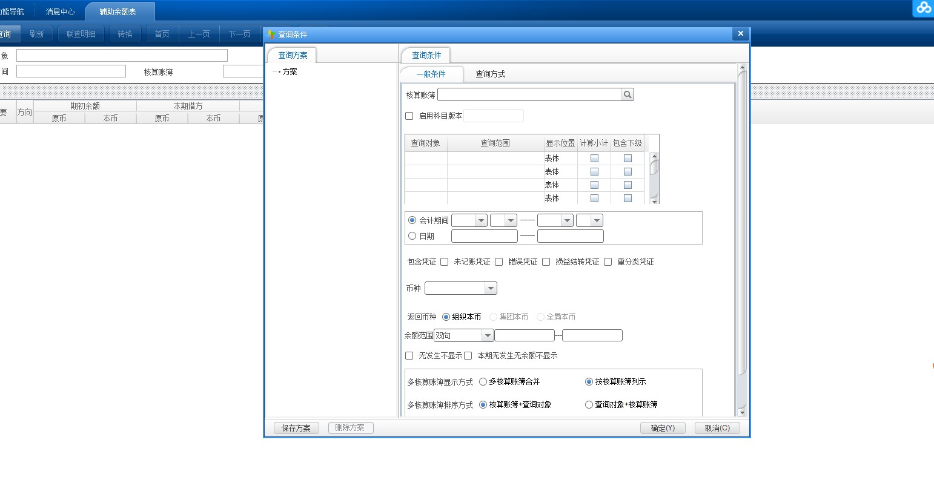Image resolution: width=934 pixels, height=480 pixels.
Task: Select the 日期 radio button
Action: click(x=412, y=236)
